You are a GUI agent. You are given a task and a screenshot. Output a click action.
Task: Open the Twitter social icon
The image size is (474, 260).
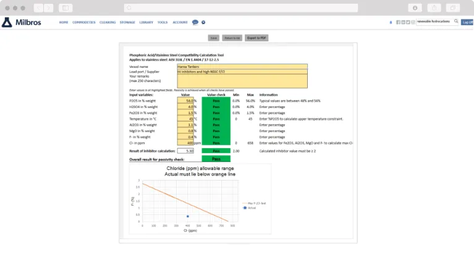[408, 22]
